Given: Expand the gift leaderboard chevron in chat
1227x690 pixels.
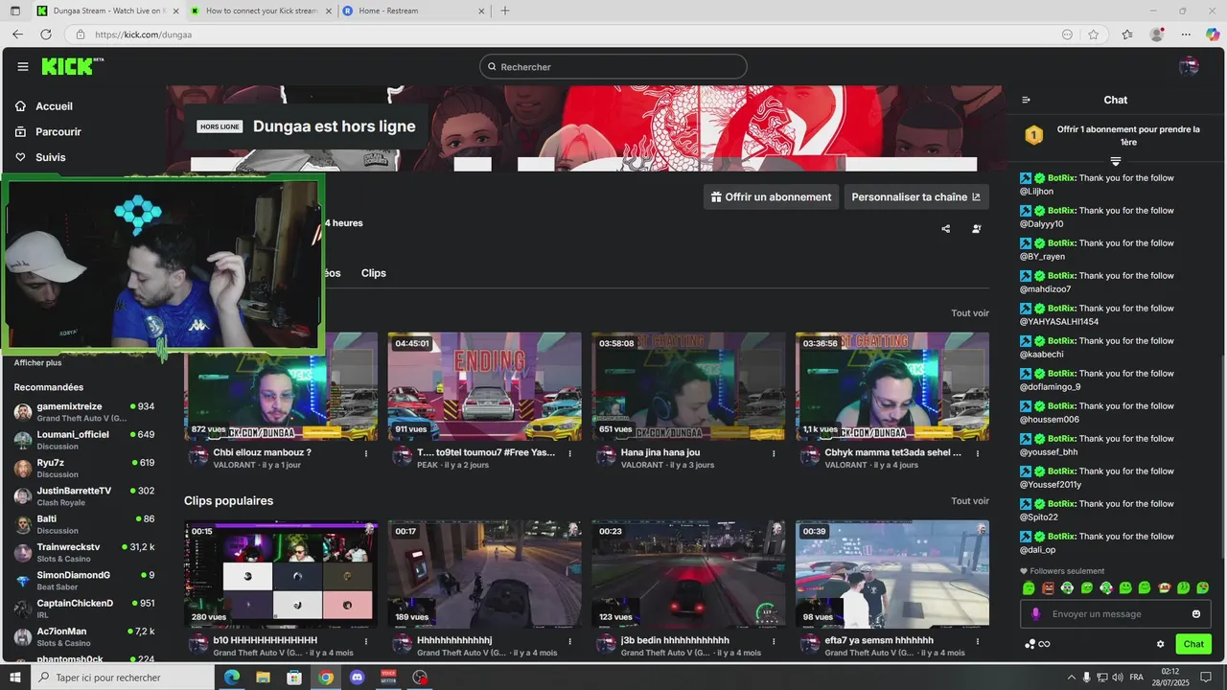Looking at the screenshot, I should (1115, 161).
